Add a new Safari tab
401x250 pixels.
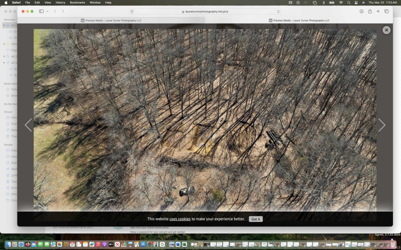coord(378,11)
